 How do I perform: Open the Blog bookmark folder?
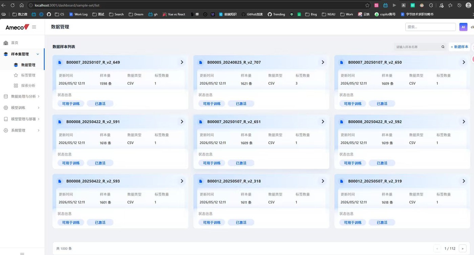point(311,15)
